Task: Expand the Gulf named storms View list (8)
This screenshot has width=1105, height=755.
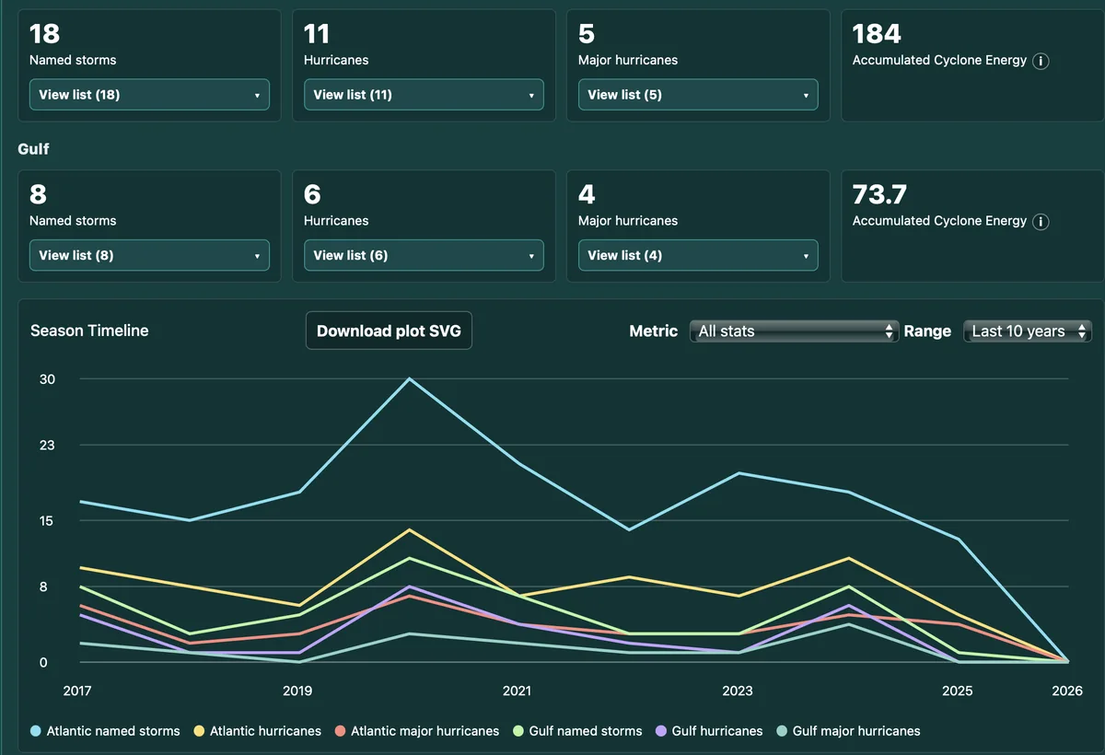Action: click(149, 255)
